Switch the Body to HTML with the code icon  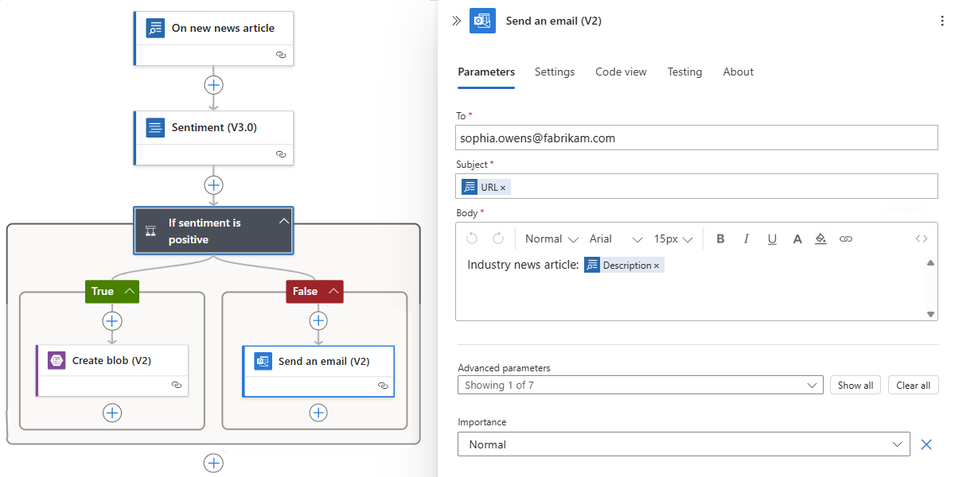[x=921, y=238]
